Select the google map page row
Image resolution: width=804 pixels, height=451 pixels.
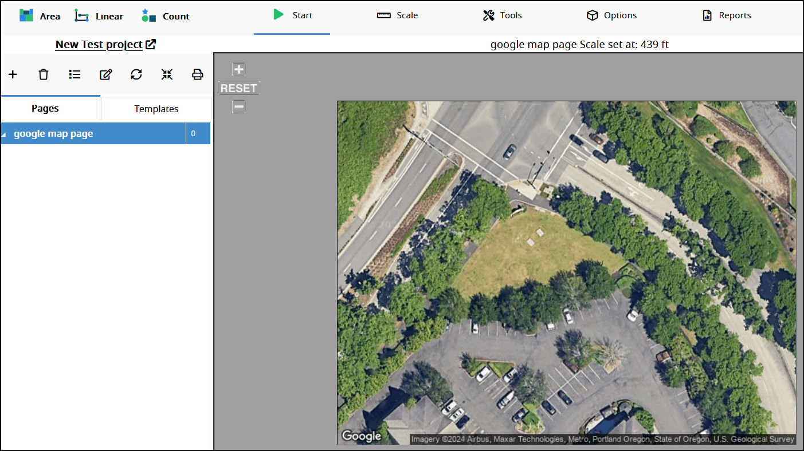pos(105,133)
